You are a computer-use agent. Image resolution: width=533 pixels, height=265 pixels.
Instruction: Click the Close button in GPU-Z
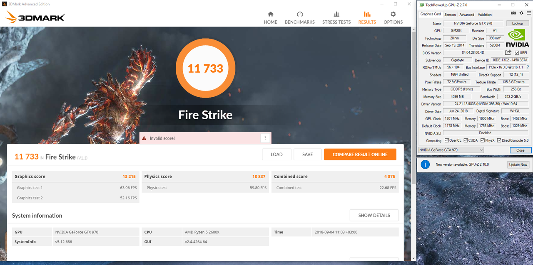[520, 150]
